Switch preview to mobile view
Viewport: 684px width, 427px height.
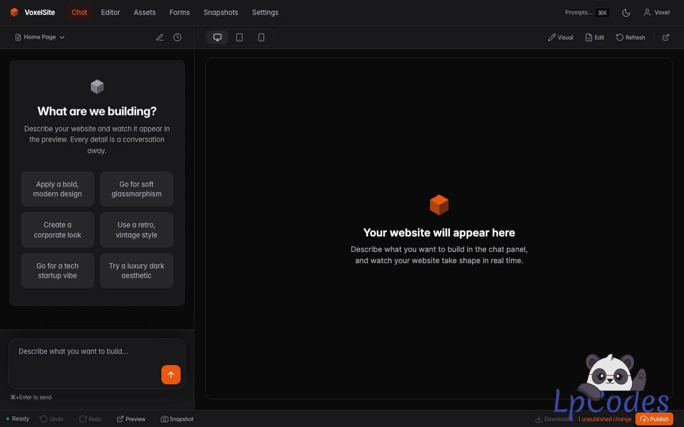(x=261, y=37)
